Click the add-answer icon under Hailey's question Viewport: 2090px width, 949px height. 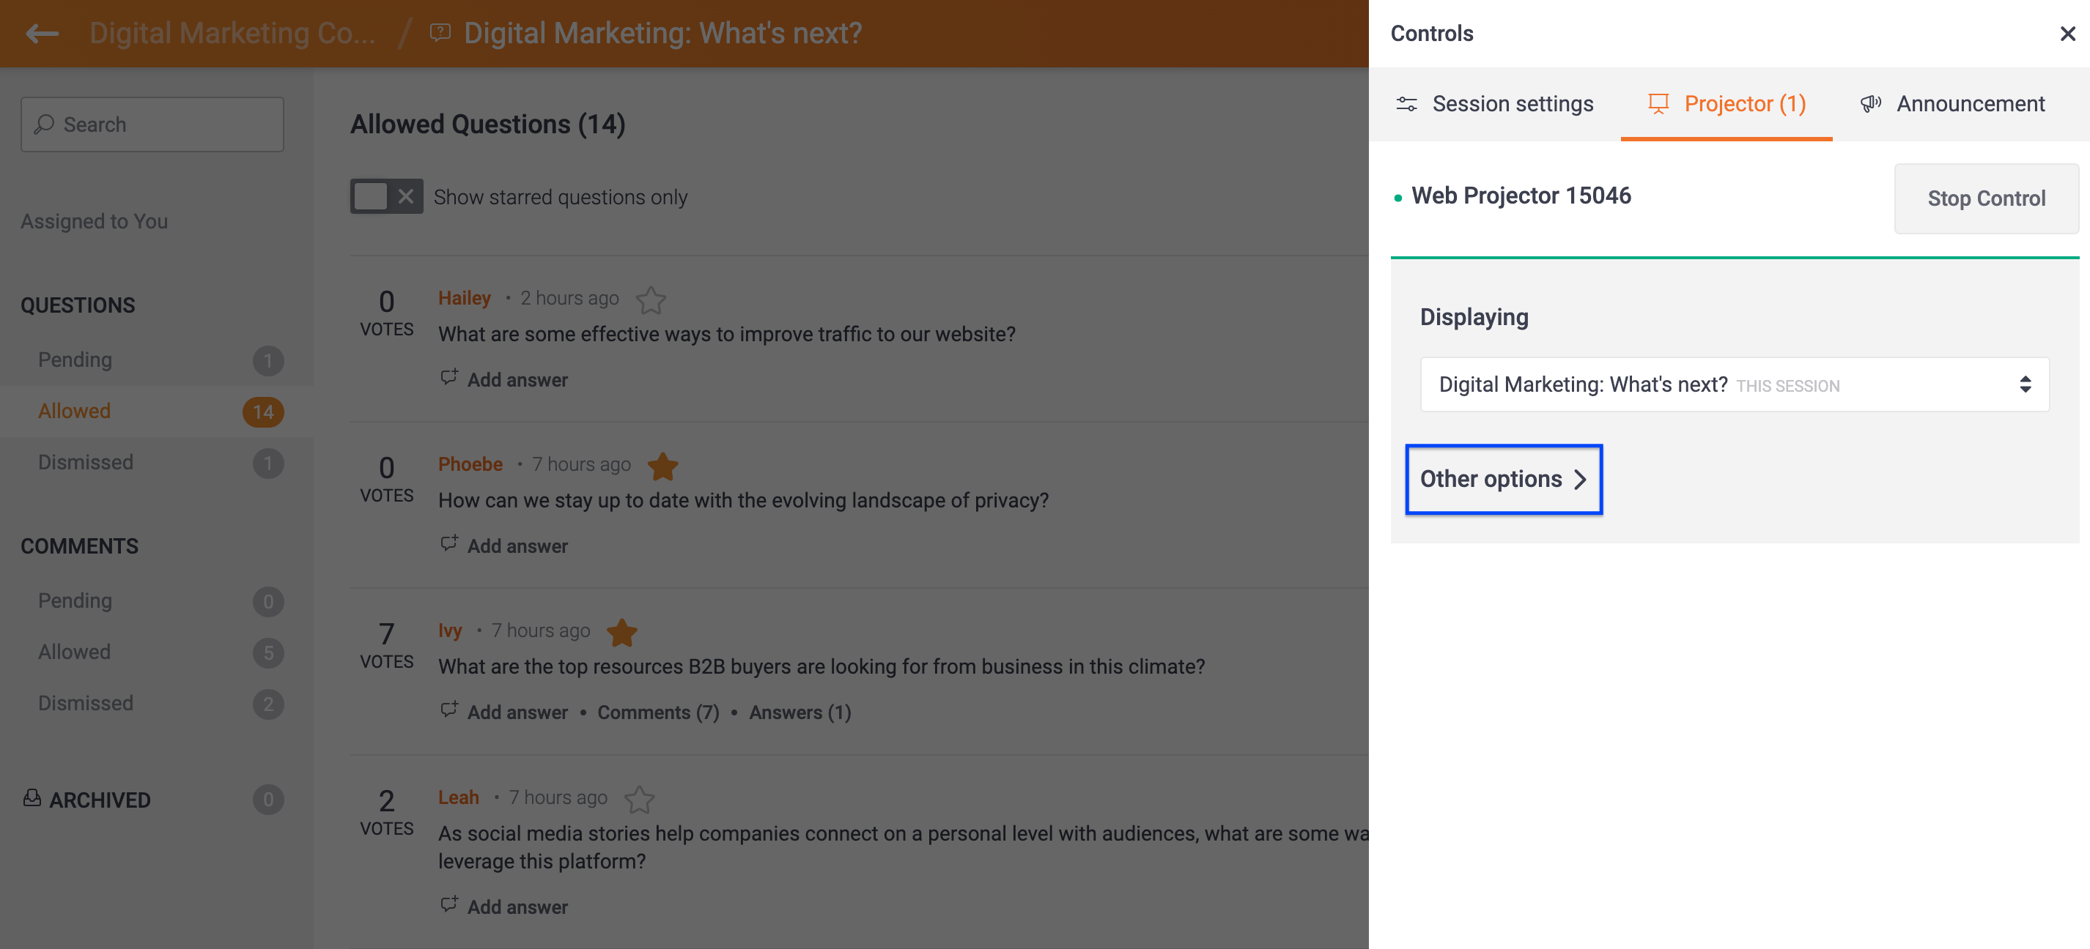pyautogui.click(x=449, y=378)
